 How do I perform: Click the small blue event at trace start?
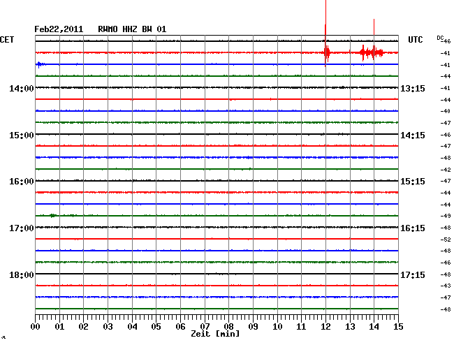click(40, 64)
